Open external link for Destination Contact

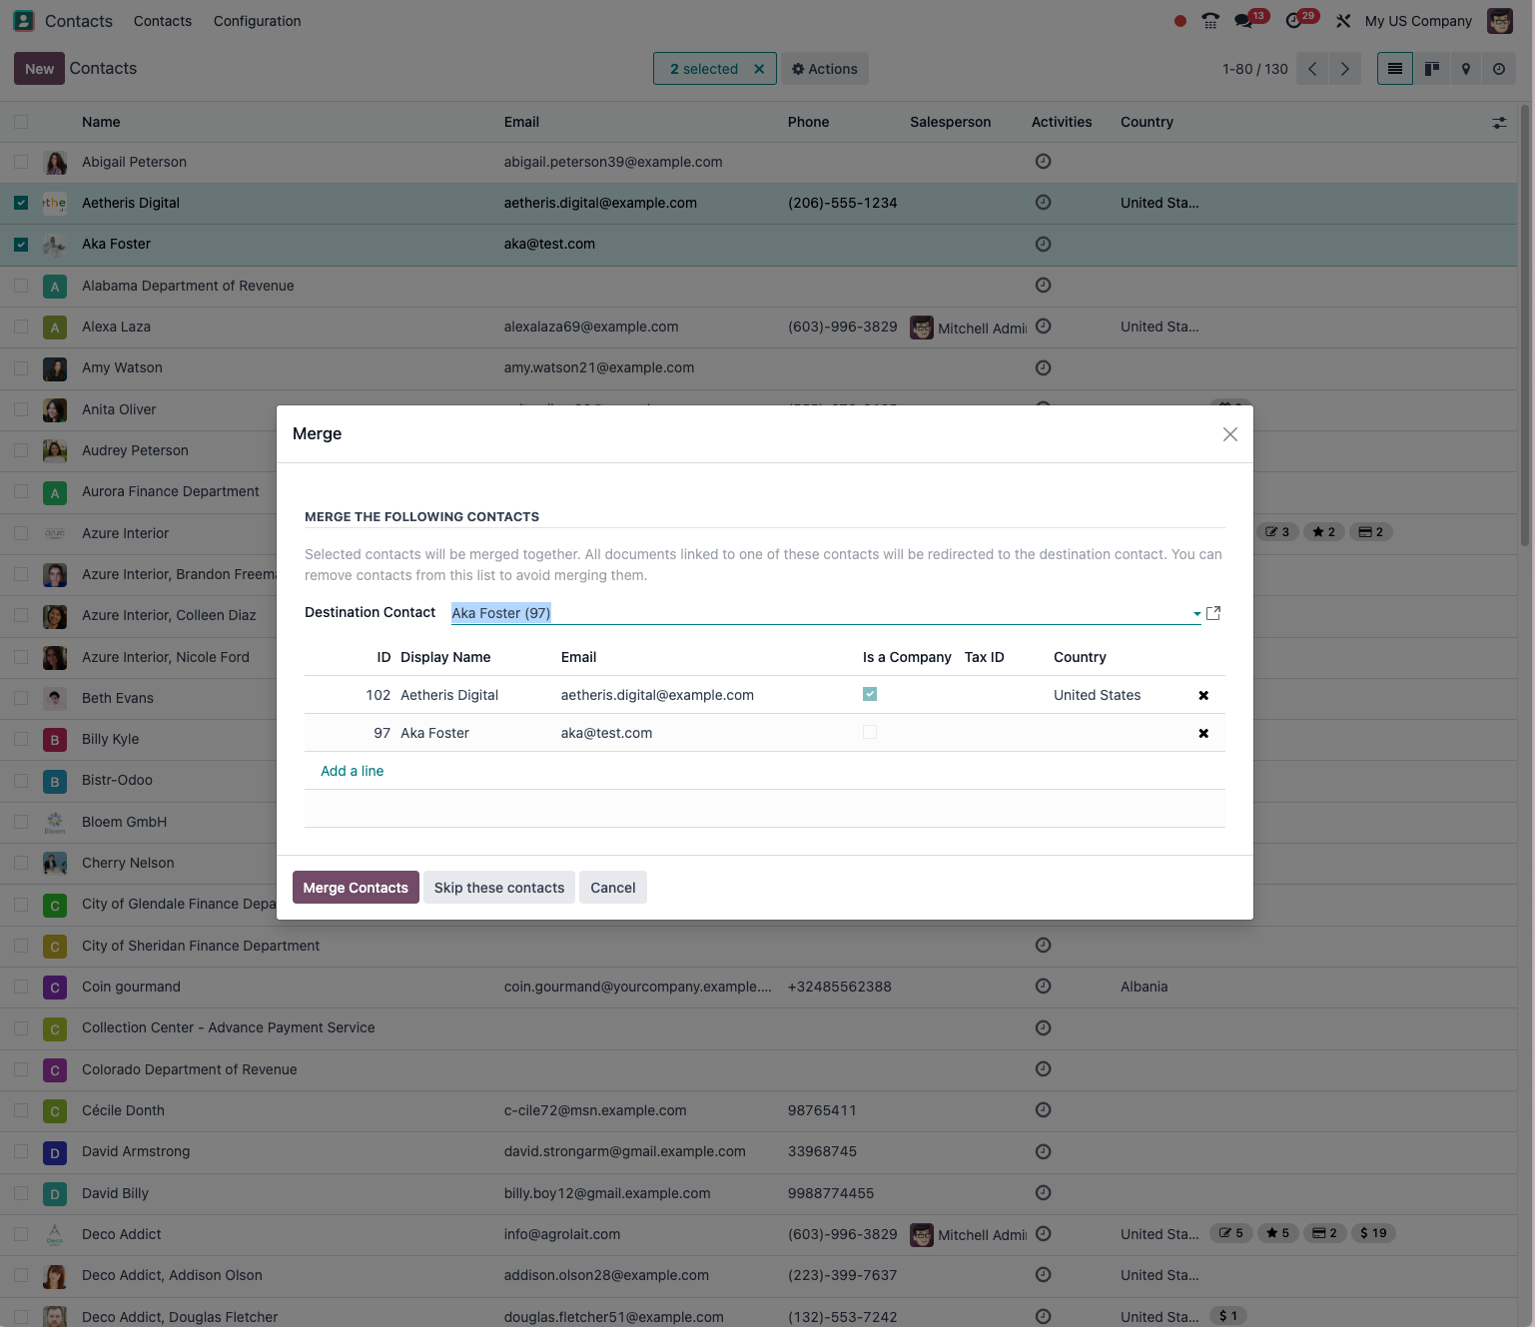coord(1213,613)
